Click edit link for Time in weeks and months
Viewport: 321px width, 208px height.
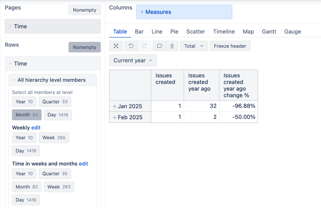point(83,164)
